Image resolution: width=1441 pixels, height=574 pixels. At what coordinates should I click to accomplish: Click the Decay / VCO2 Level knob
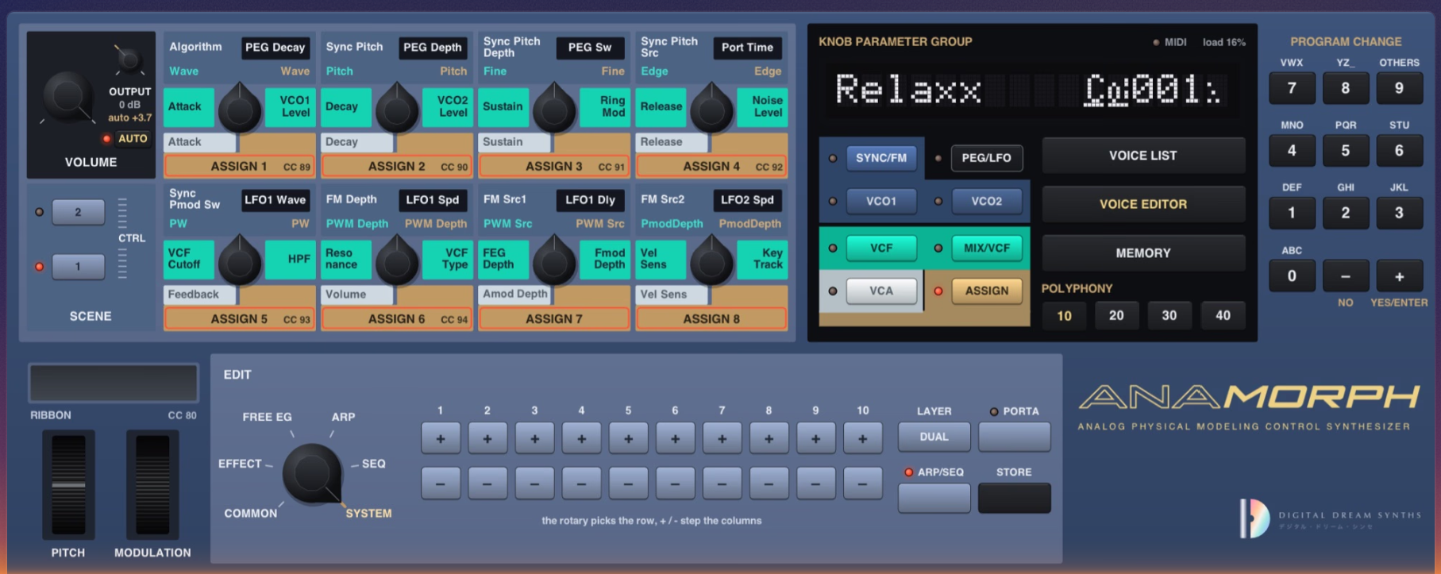pos(397,110)
